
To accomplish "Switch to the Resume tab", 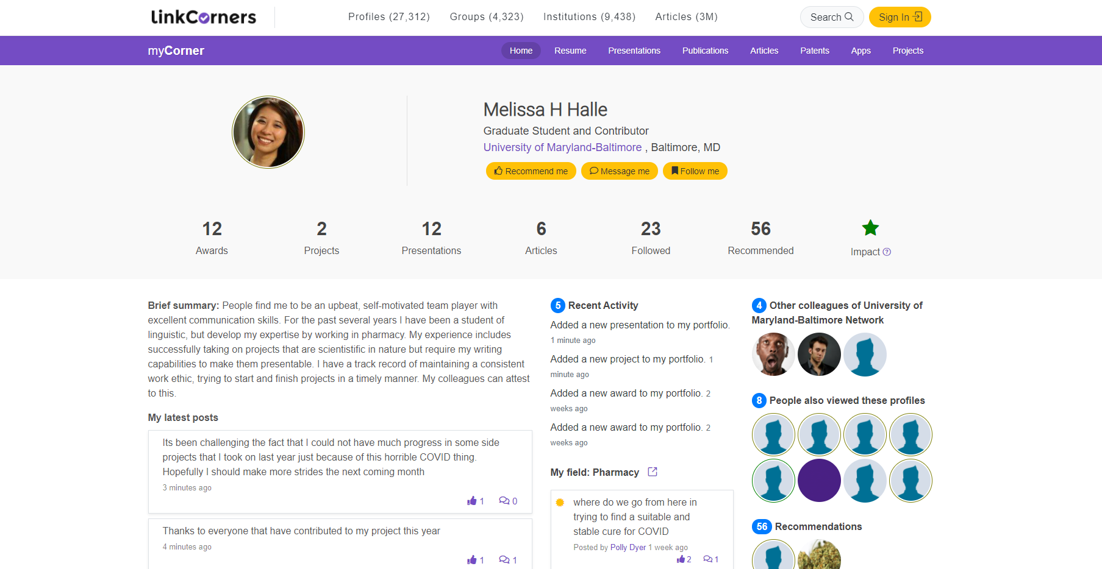I will [x=570, y=51].
